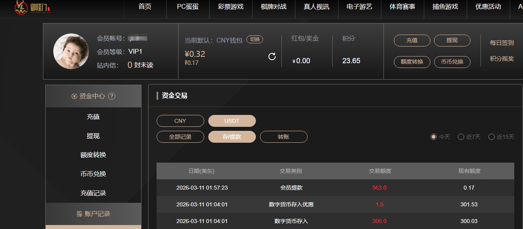This screenshot has width=523, height=229.
Task: Select the 近15天 date range
Action: pos(492,137)
